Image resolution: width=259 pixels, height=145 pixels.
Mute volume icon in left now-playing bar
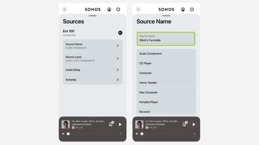point(63,134)
